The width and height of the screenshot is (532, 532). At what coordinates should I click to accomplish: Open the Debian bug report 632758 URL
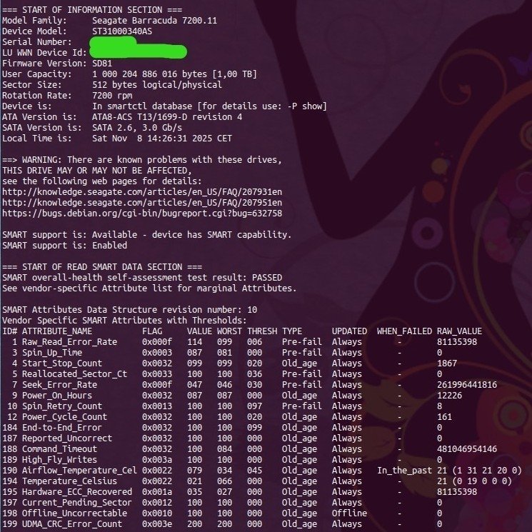tap(141, 213)
